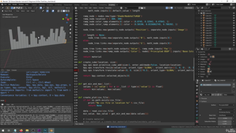Open viewport Add menu
The width and height of the screenshot is (236, 133).
tap(28, 11)
